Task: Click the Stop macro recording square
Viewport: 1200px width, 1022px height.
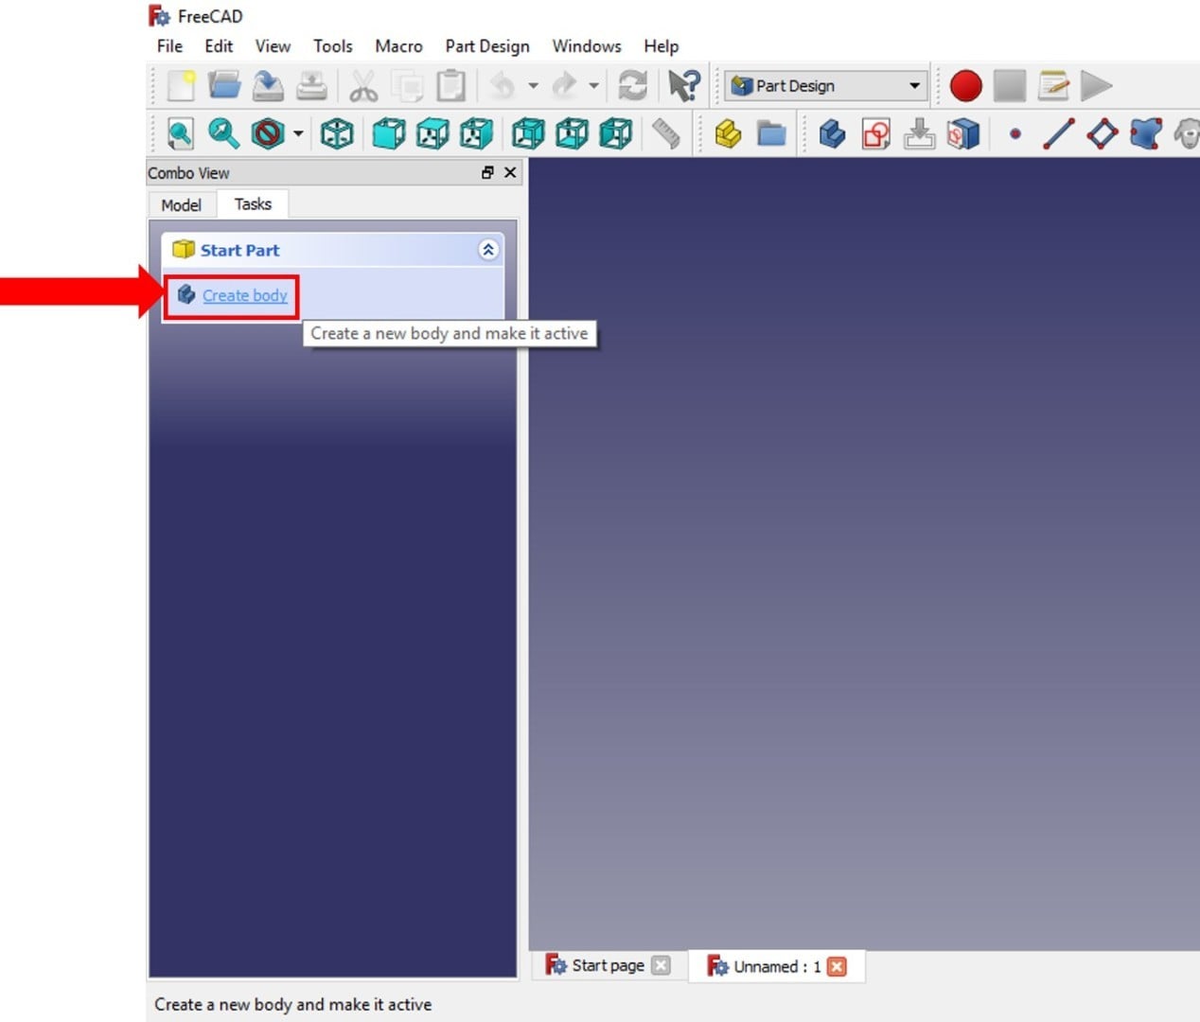Action: [1010, 86]
